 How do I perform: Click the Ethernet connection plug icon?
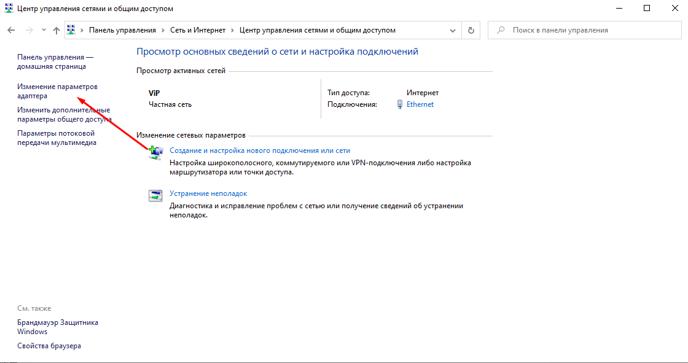click(x=400, y=104)
